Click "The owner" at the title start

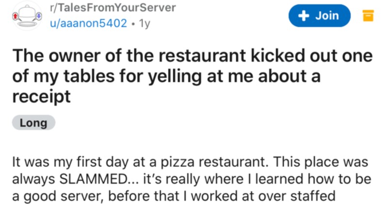(46, 56)
